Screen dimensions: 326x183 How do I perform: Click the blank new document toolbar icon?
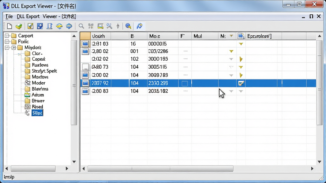point(9,26)
